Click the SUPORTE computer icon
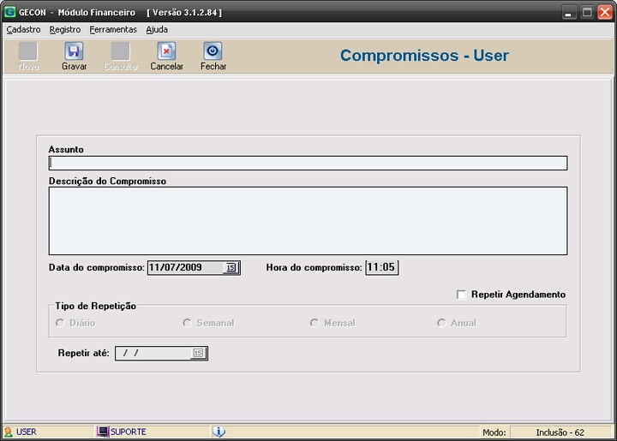Viewport: 617px width, 441px height. click(103, 432)
